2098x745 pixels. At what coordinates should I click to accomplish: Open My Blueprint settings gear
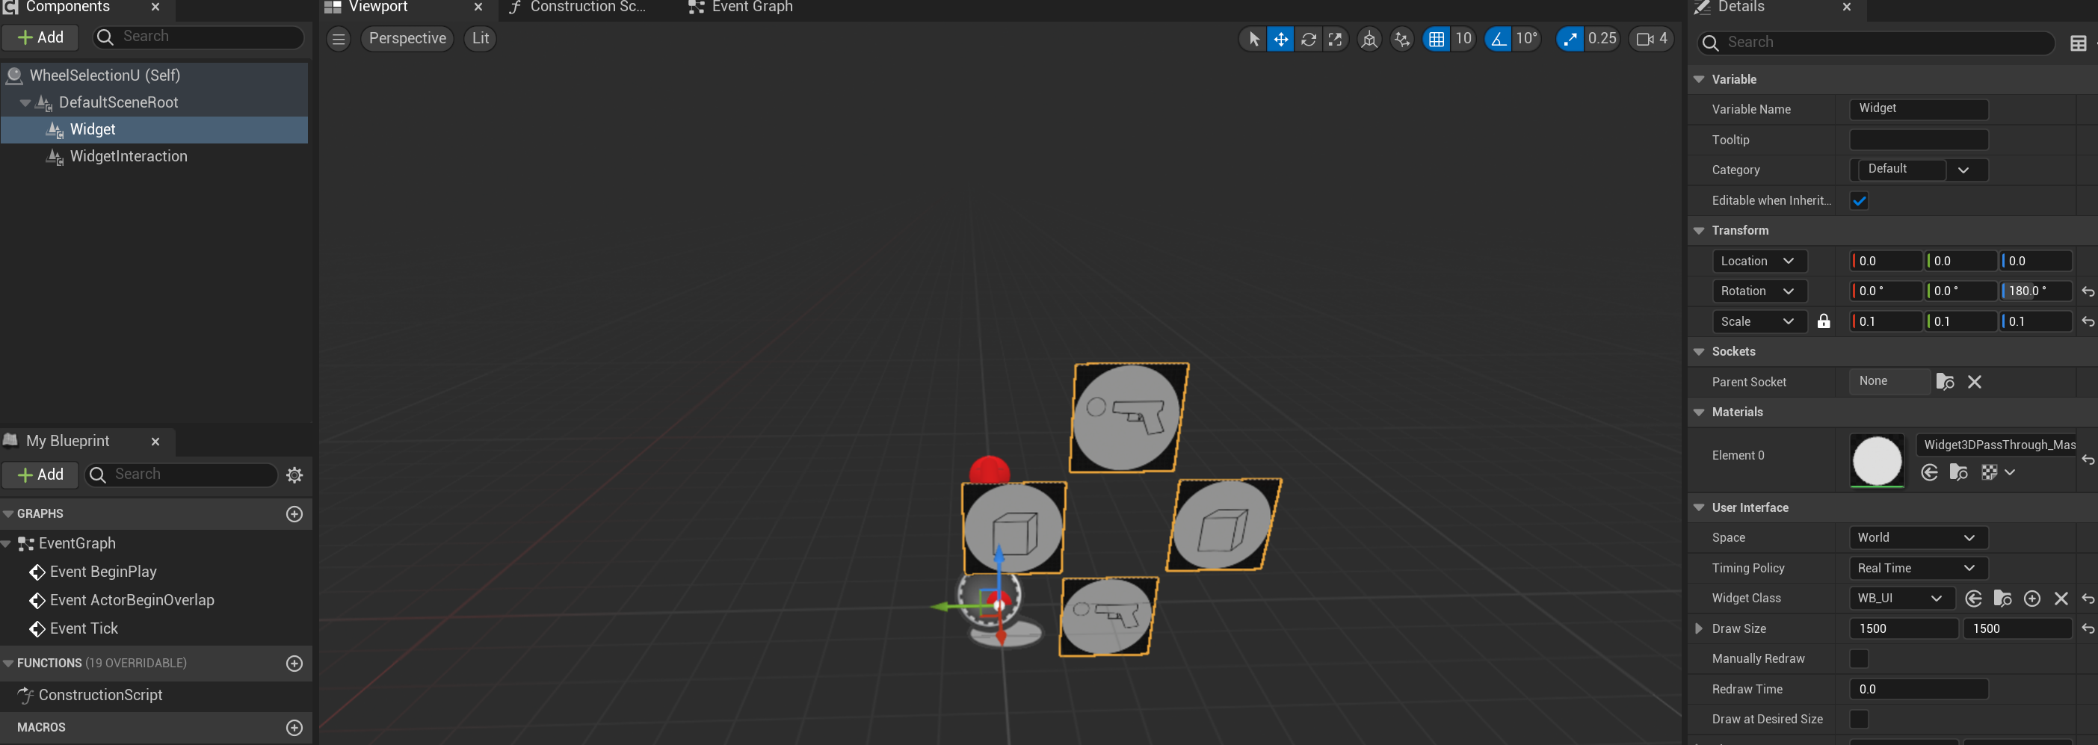click(x=294, y=474)
